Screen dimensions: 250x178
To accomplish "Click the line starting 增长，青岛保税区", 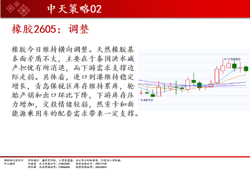I will click(x=73, y=86).
